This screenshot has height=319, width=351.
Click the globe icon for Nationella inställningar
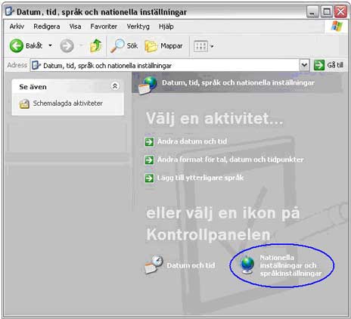[247, 265]
